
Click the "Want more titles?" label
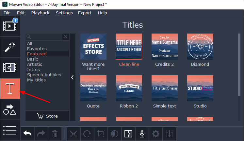click(93, 66)
